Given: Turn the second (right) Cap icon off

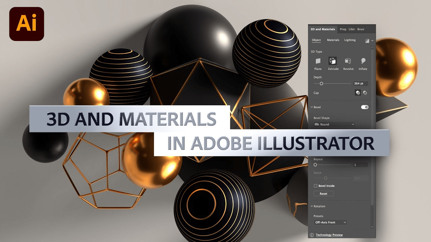Looking at the screenshot, I should (x=365, y=93).
